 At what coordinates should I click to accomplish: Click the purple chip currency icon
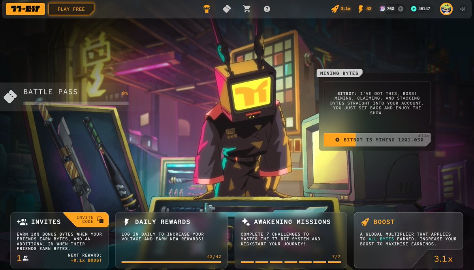tap(382, 9)
